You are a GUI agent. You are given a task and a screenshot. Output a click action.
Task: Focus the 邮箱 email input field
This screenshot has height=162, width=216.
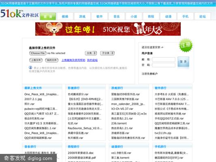[x=164, y=60]
